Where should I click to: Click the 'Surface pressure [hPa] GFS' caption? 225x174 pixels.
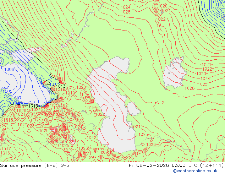pyautogui.click(x=35, y=165)
